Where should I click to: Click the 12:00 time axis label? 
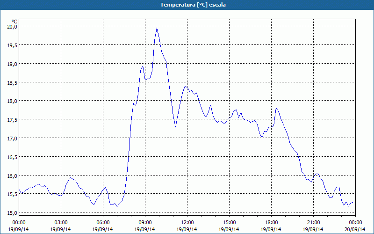pyautogui.click(x=187, y=223)
